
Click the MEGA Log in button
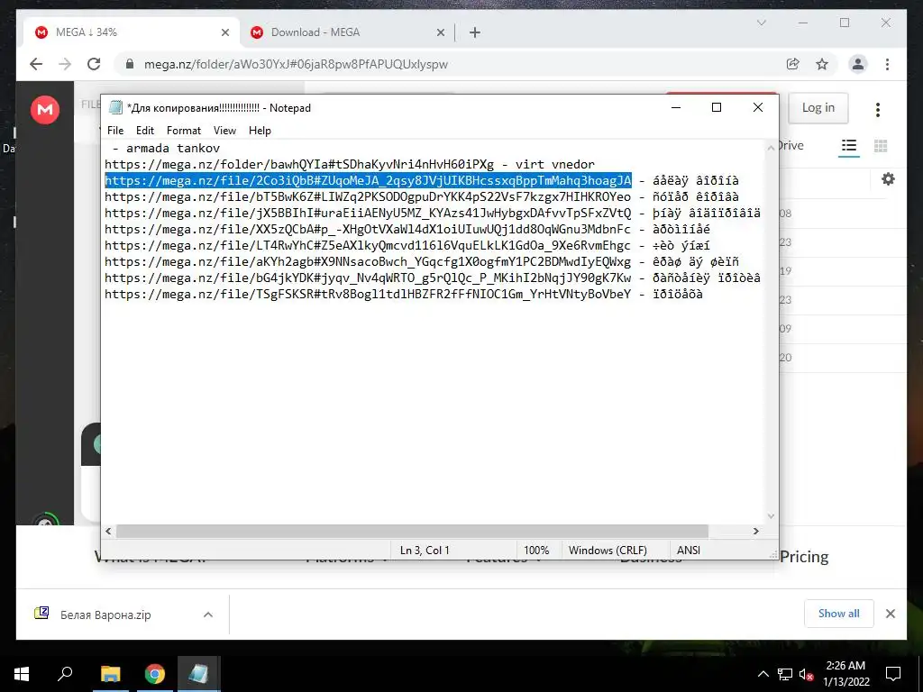[x=818, y=108]
